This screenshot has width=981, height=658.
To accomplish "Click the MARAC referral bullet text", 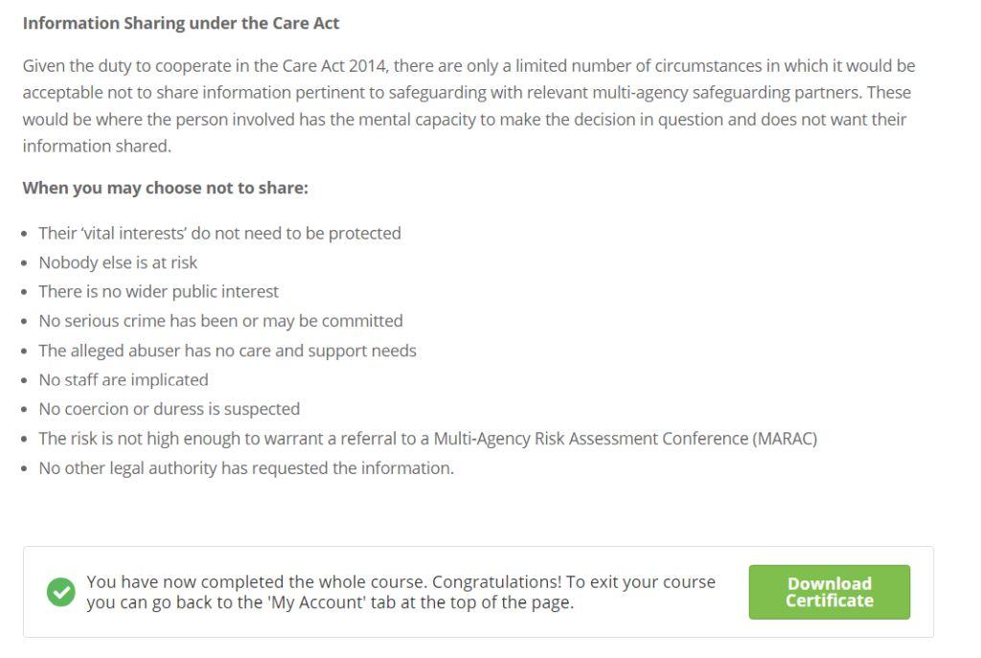I will [428, 439].
